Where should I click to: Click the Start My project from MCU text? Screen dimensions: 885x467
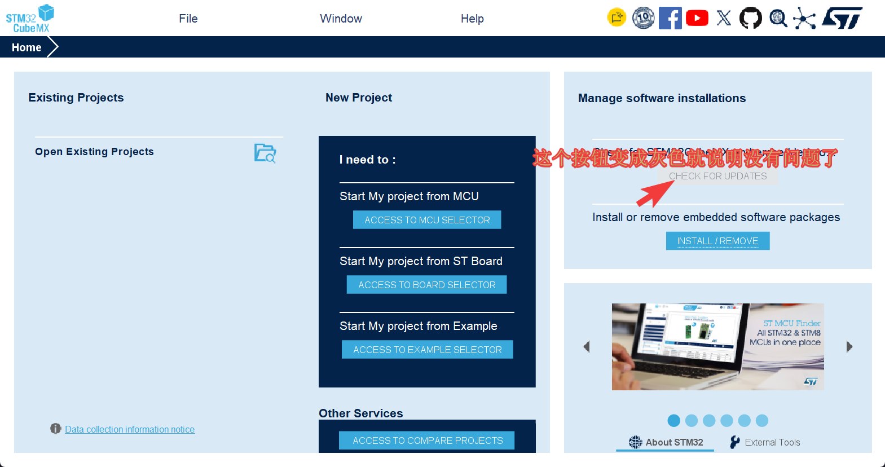(x=409, y=196)
